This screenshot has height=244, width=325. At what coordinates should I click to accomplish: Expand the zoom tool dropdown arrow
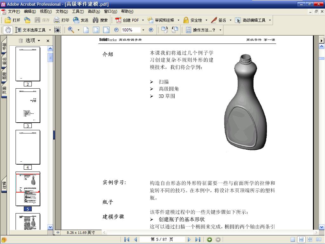coord(78,30)
